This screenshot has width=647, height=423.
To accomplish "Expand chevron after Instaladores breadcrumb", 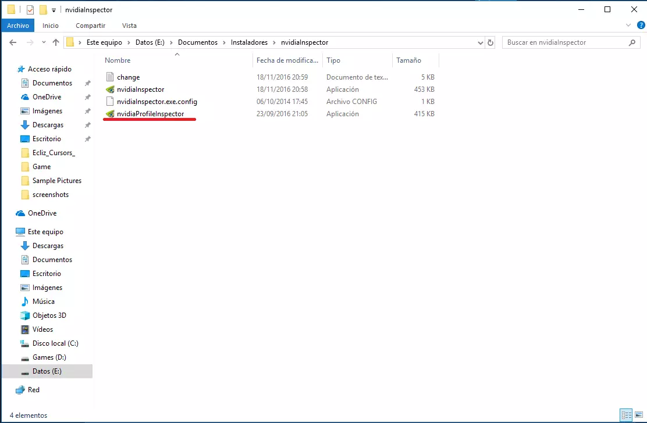I will coord(275,42).
